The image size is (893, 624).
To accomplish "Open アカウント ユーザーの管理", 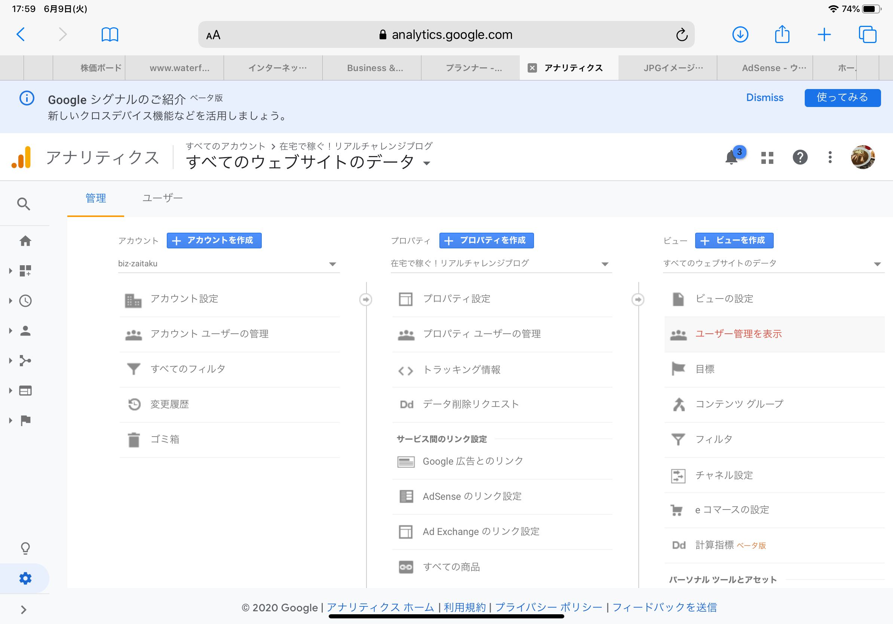I will click(x=230, y=334).
